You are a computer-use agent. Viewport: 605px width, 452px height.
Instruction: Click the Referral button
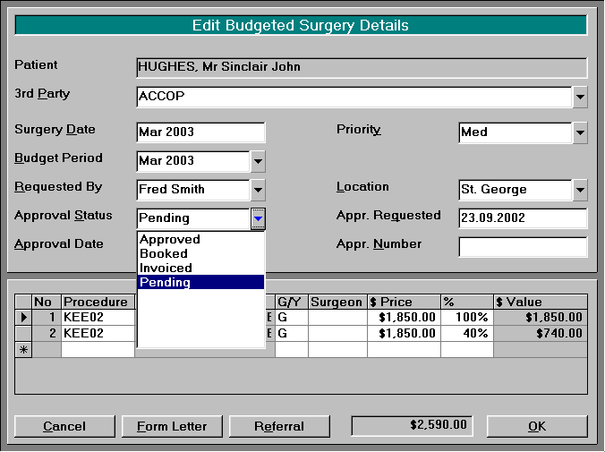[279, 426]
